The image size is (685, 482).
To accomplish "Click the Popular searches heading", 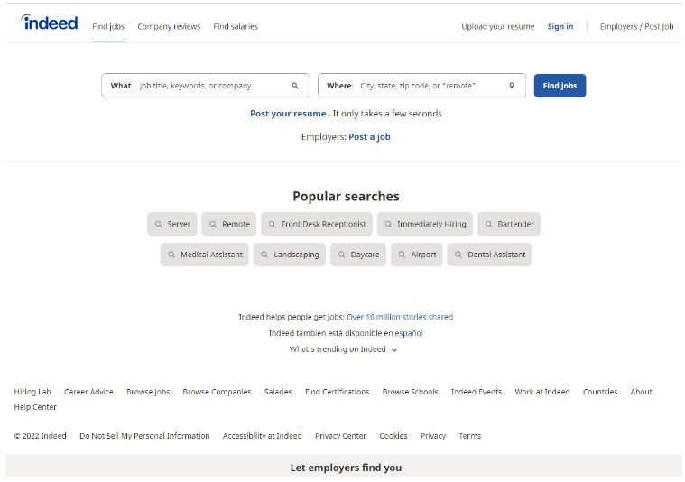I will click(x=346, y=196).
